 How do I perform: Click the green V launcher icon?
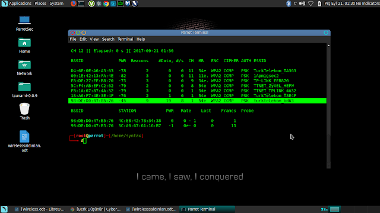click(91, 4)
